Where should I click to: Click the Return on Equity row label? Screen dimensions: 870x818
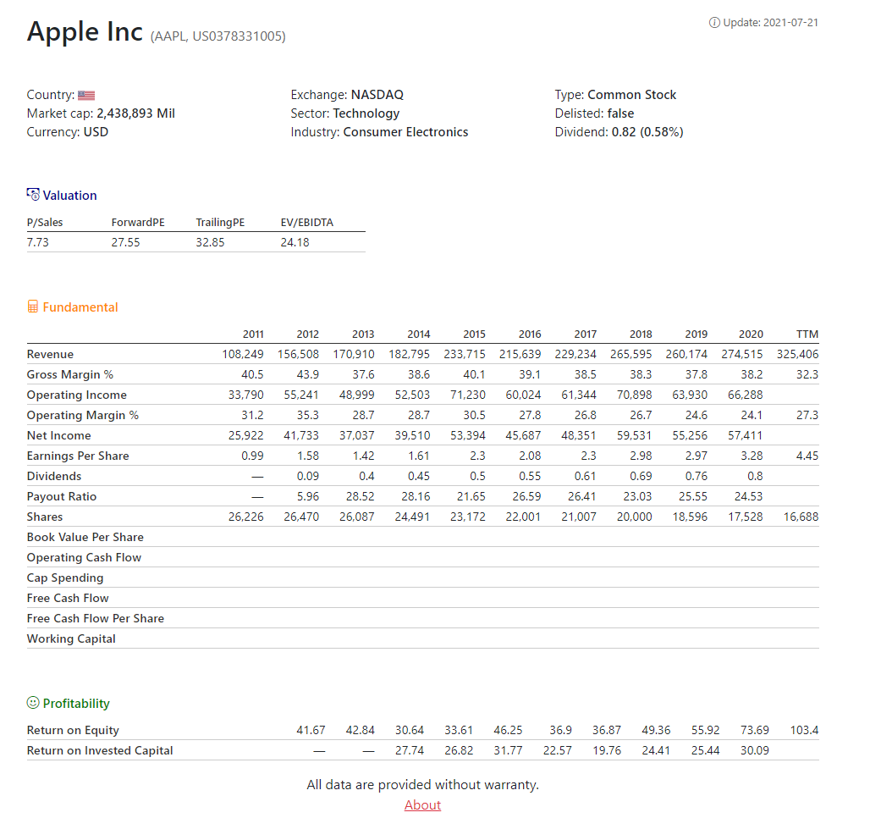pyautogui.click(x=73, y=730)
